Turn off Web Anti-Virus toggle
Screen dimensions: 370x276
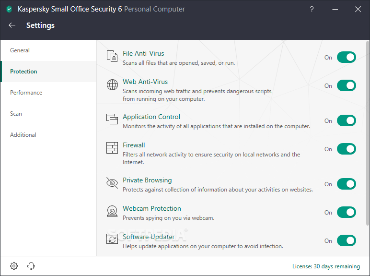347,85
